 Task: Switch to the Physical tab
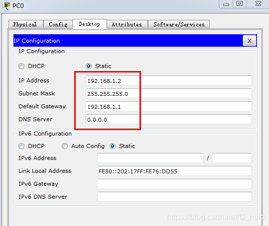coord(25,24)
